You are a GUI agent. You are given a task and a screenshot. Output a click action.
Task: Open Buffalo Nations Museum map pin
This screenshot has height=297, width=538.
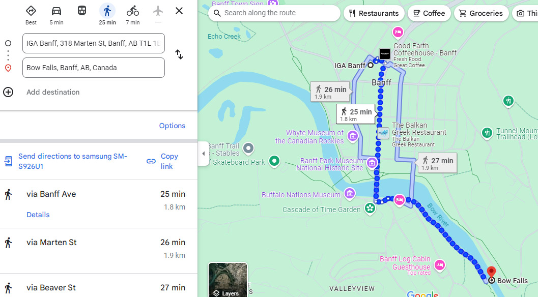(x=350, y=193)
